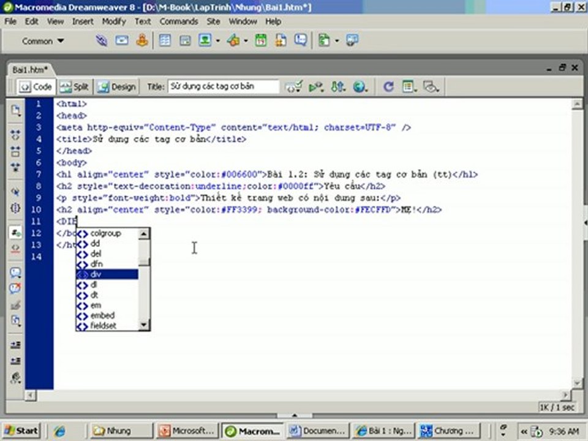Expand the Images dropdown arrow
Image resolution: width=588 pixels, height=441 pixels.
point(217,40)
